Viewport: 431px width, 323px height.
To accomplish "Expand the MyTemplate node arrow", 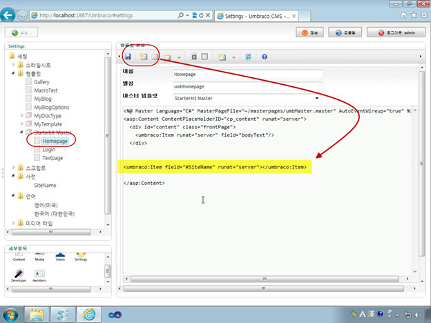I will point(22,124).
